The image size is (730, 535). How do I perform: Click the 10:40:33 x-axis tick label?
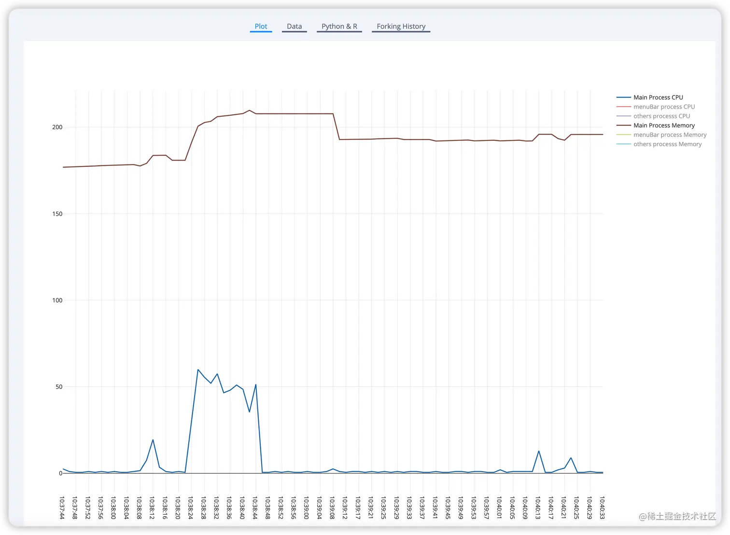click(x=602, y=508)
